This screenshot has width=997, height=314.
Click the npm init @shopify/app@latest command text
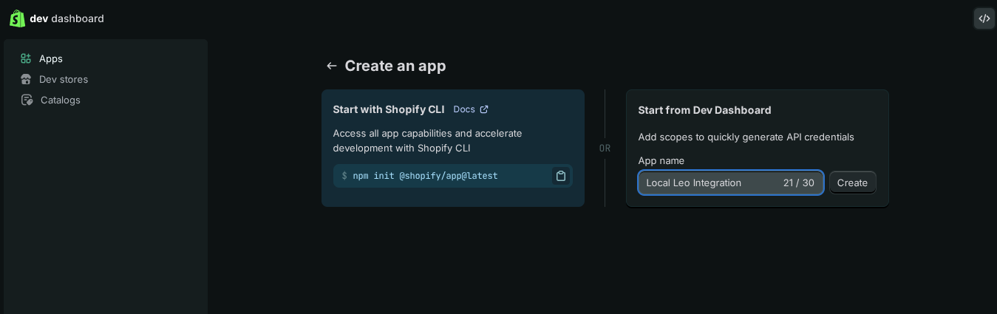[x=425, y=176]
